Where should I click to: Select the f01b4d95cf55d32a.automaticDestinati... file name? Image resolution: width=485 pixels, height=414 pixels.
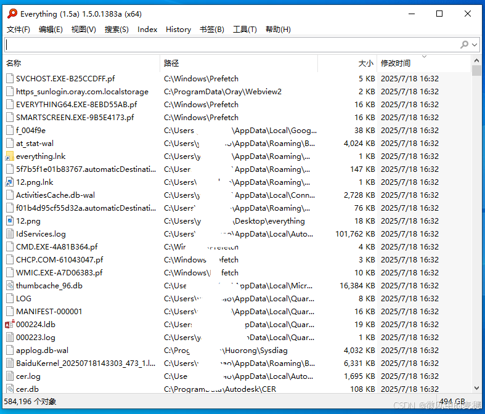coord(86,208)
